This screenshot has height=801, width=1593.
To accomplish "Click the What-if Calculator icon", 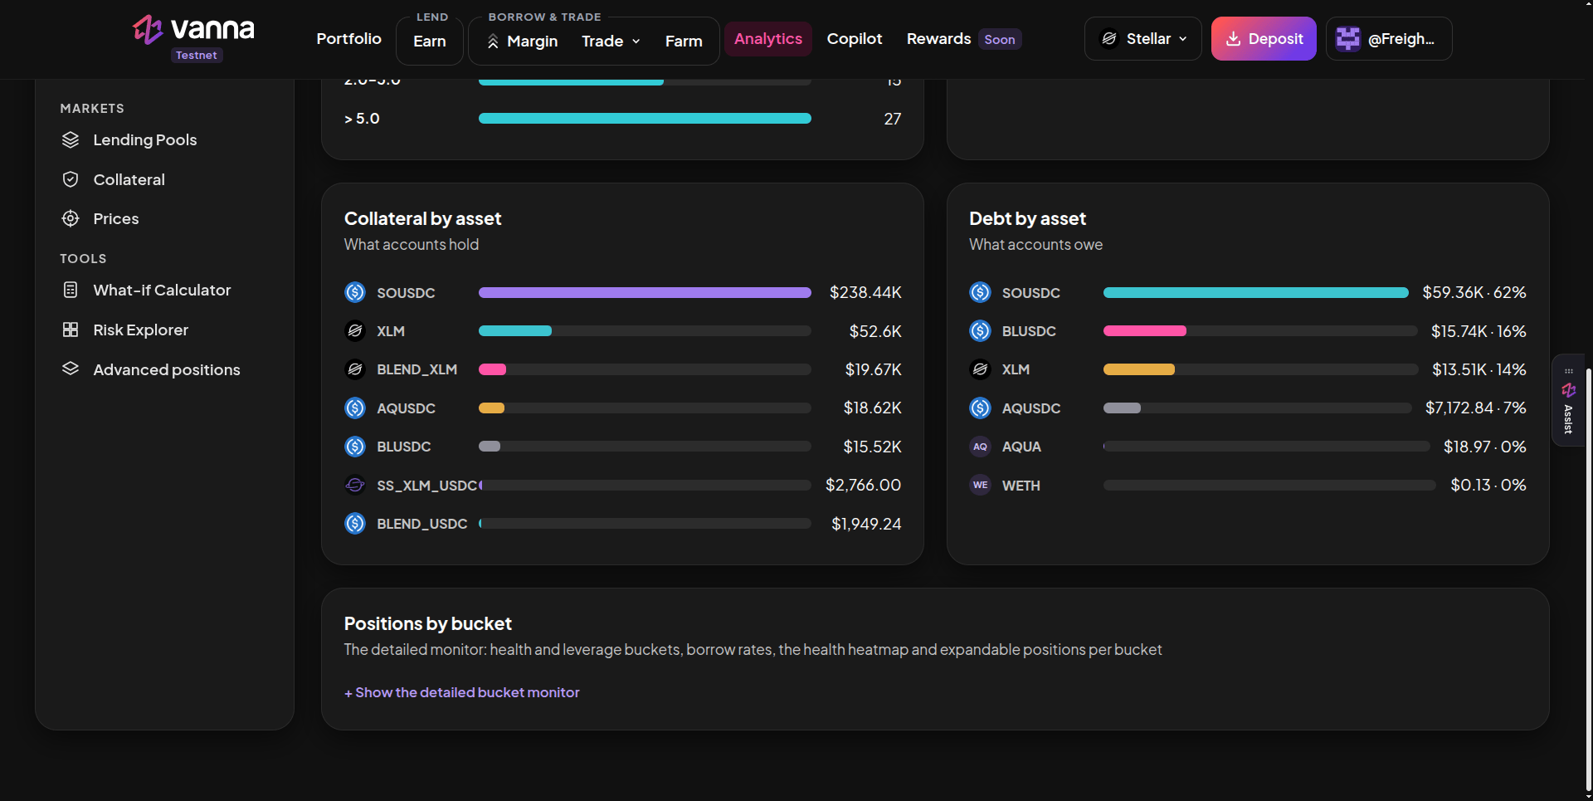I will coord(71,290).
